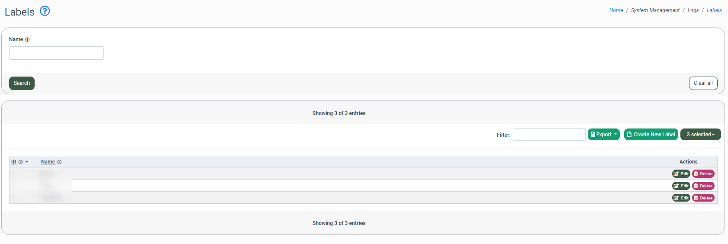The width and height of the screenshot is (728, 244).
Task: Edit the third label row
Action: 681,198
